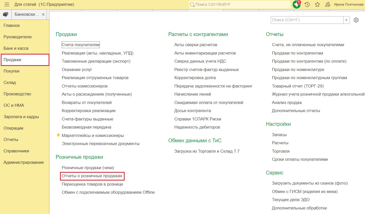Click the star next to Маркетплейсы и комиссионеры
The width and height of the screenshot is (365, 214).
coord(58,135)
